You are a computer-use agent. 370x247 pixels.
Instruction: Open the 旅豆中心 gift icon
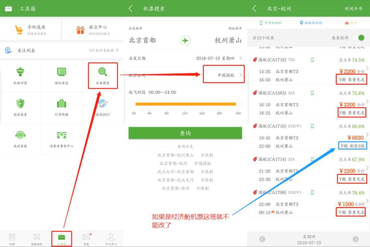(x=80, y=30)
